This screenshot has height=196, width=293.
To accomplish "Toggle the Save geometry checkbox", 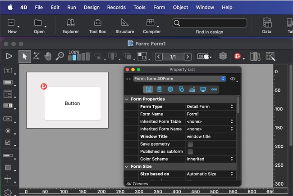I will pos(190,144).
